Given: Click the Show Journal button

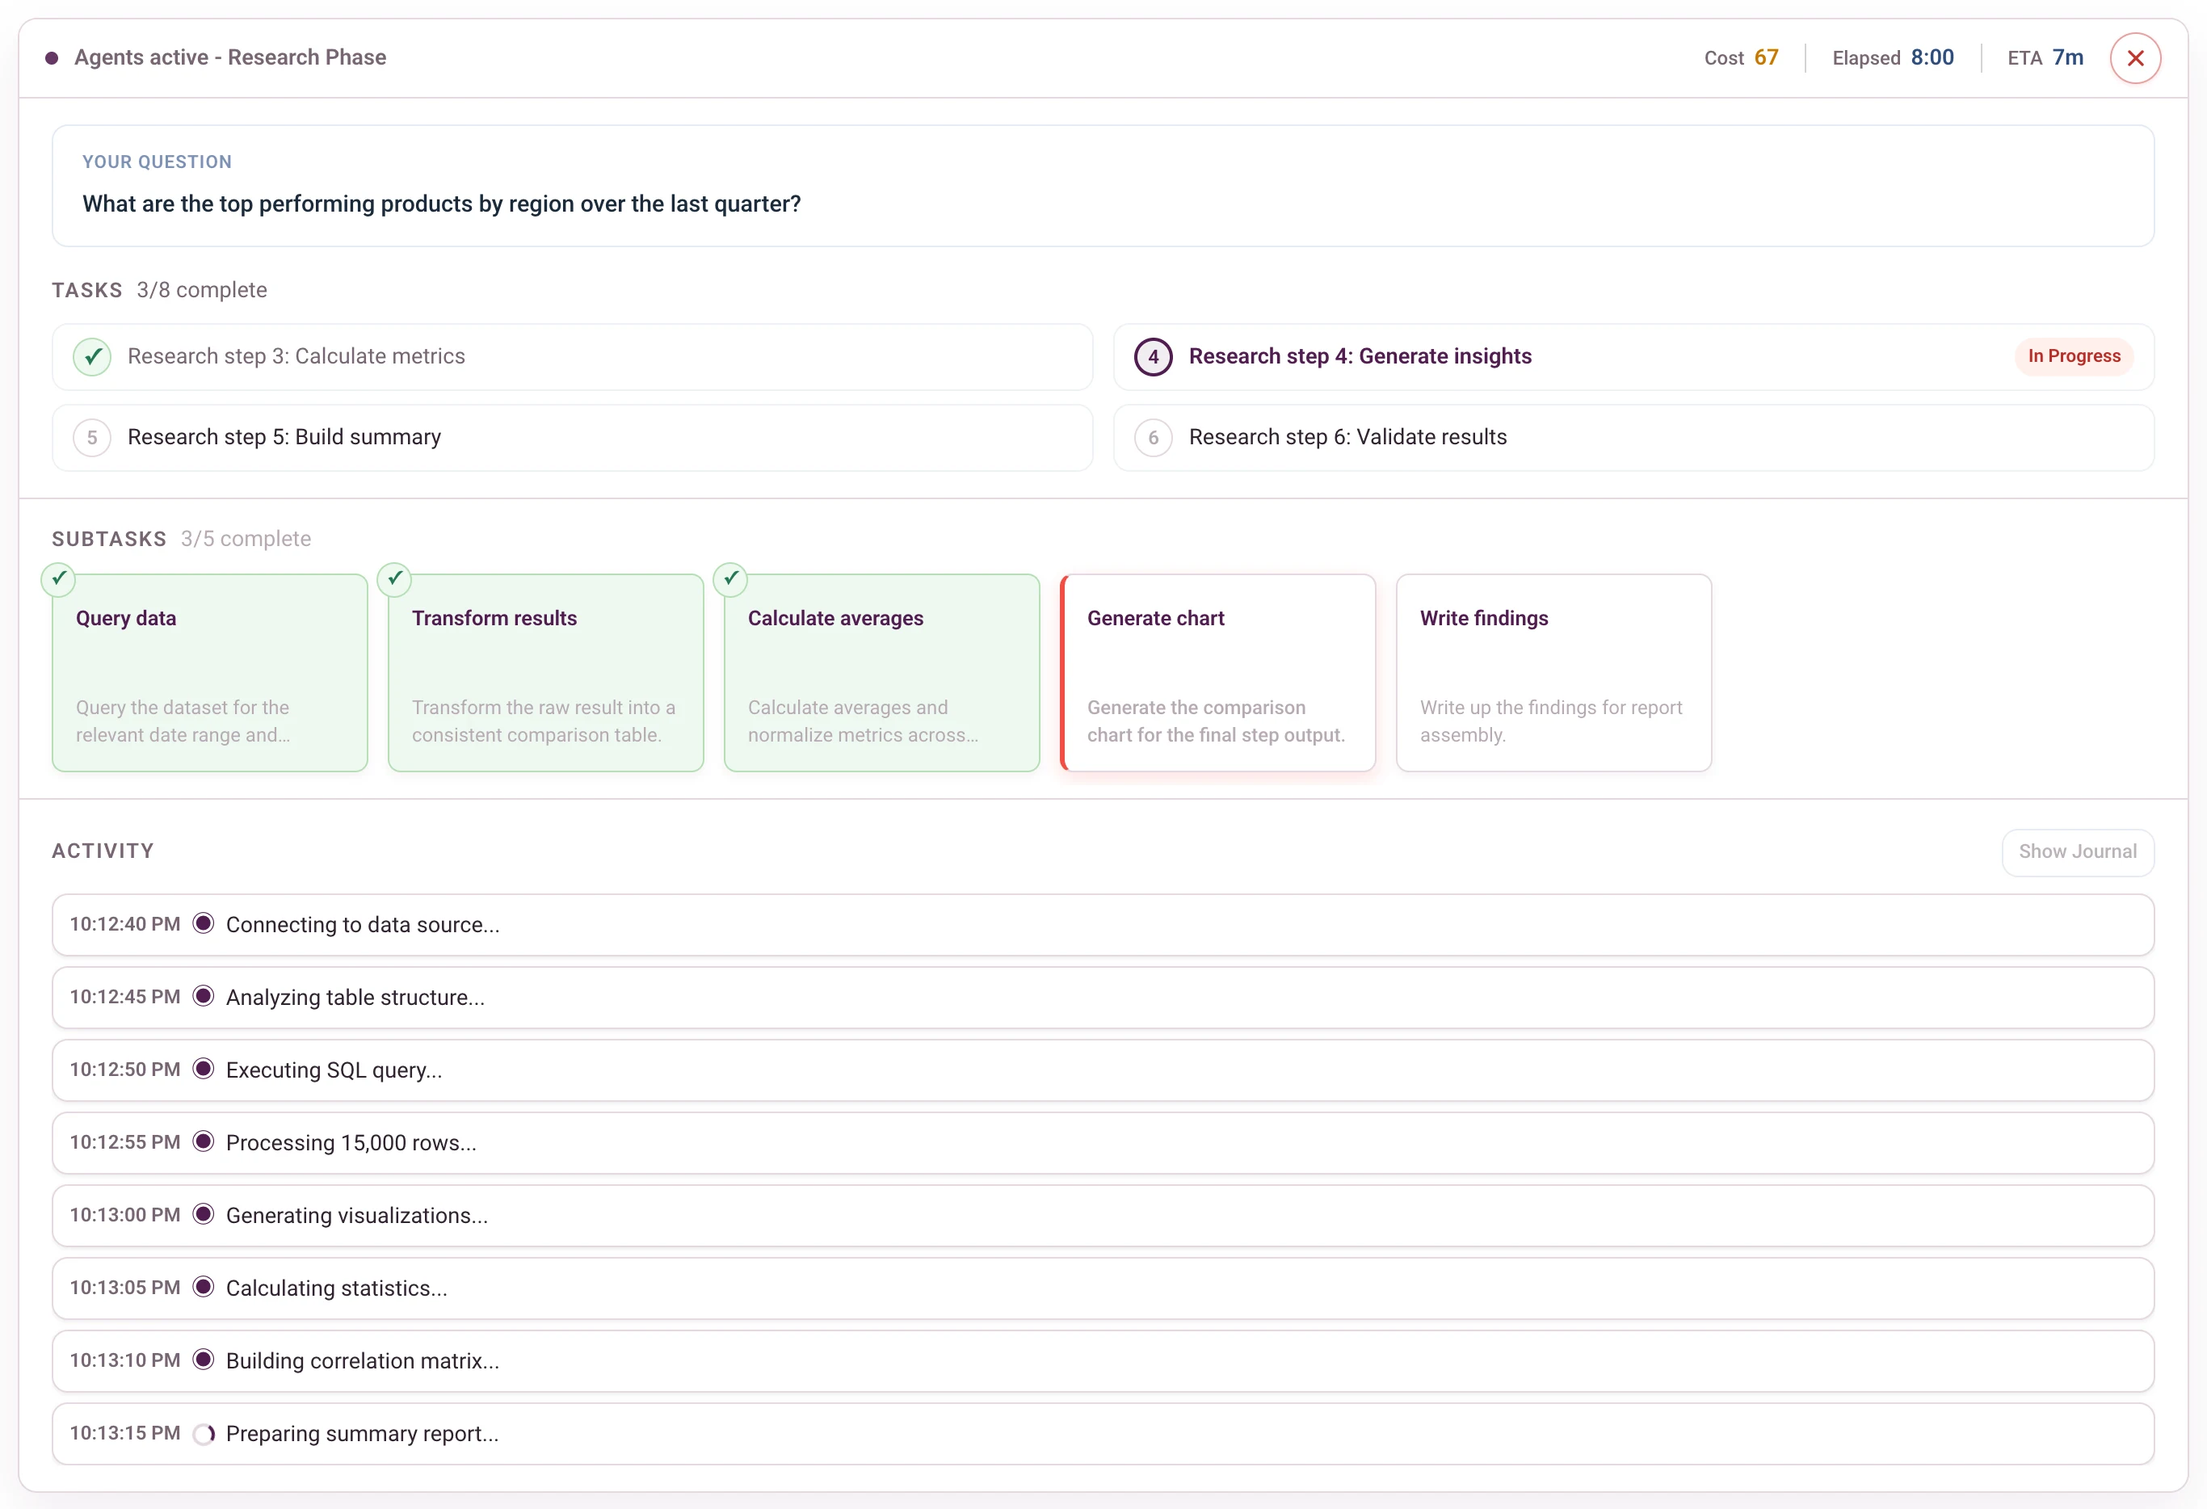Looking at the screenshot, I should pos(2077,851).
